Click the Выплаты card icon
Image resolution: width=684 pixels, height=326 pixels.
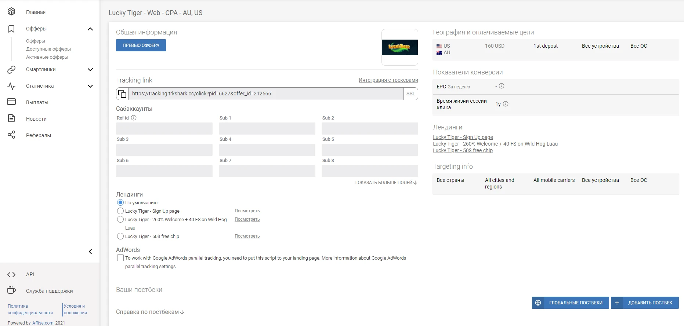[x=11, y=102]
